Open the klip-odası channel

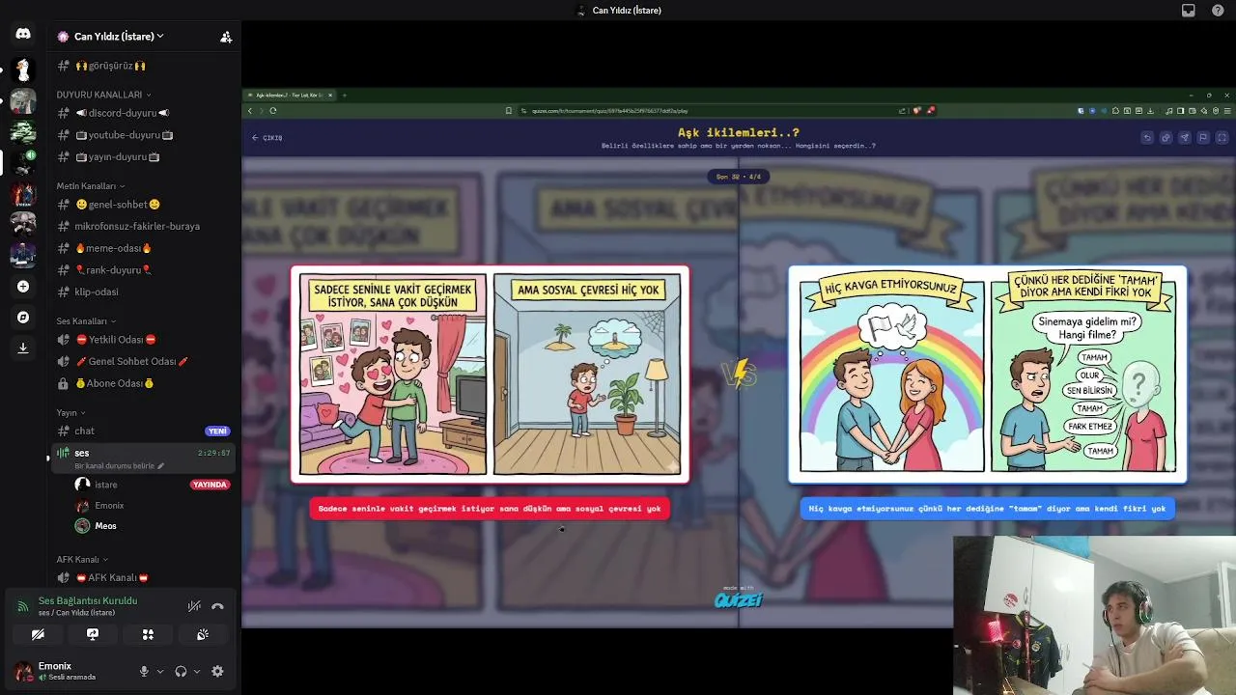click(x=143, y=292)
